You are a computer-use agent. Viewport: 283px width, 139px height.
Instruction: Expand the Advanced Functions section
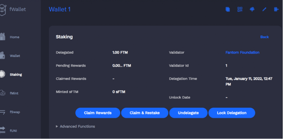(75, 126)
